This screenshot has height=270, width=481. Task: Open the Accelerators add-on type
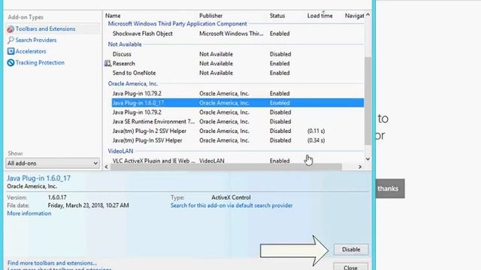(31, 52)
